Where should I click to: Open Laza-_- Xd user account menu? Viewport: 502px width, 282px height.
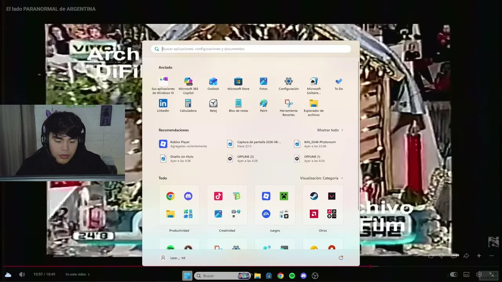click(173, 258)
